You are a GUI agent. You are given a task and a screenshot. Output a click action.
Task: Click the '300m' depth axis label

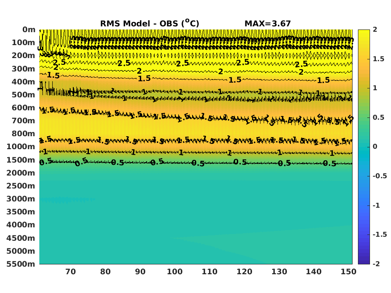(x=23, y=69)
